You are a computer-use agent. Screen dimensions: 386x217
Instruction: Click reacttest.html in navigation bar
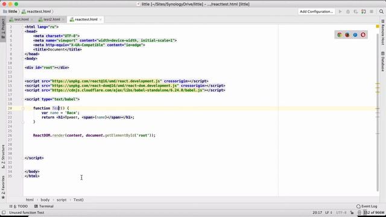36,11
